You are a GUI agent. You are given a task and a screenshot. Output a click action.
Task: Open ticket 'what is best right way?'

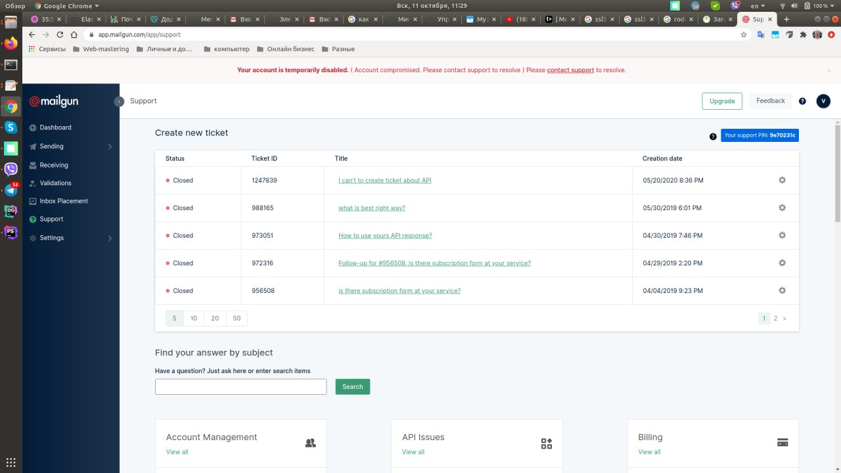click(372, 208)
